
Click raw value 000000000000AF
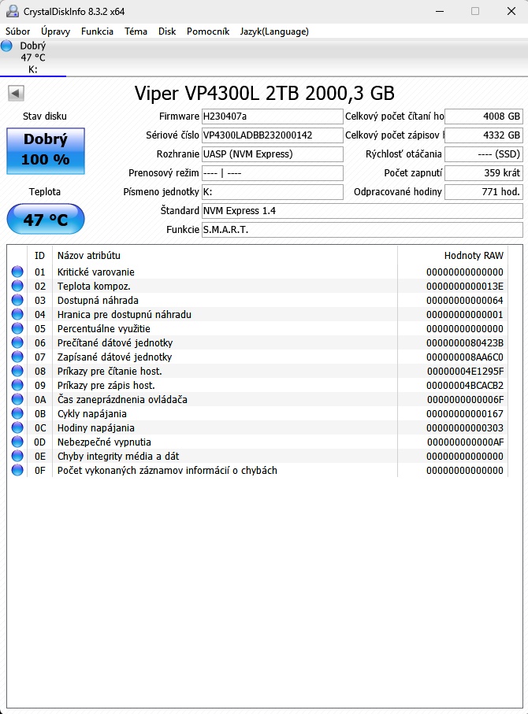point(465,442)
